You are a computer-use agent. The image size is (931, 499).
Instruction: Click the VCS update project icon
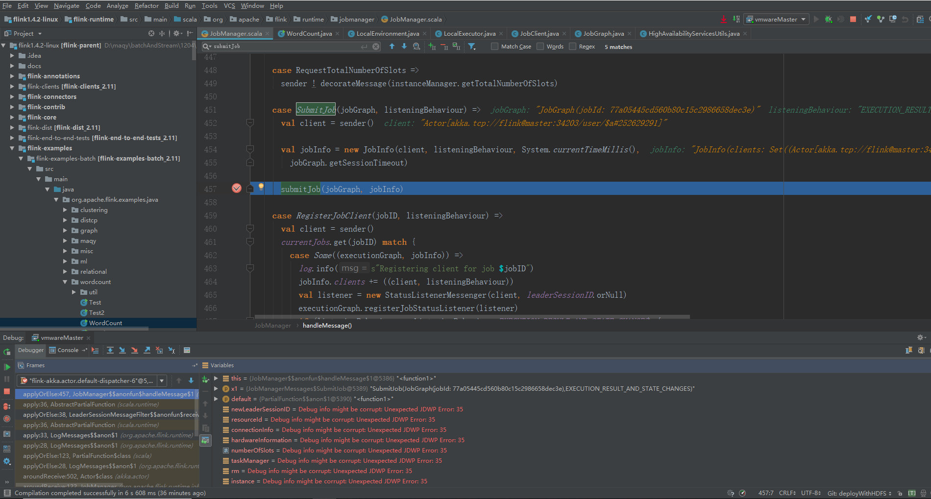click(868, 19)
